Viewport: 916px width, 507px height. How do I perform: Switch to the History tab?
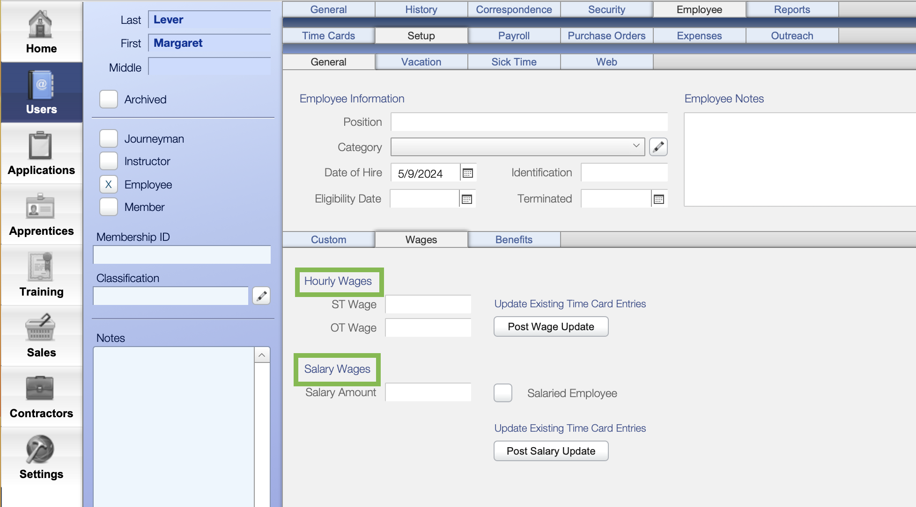421,9
